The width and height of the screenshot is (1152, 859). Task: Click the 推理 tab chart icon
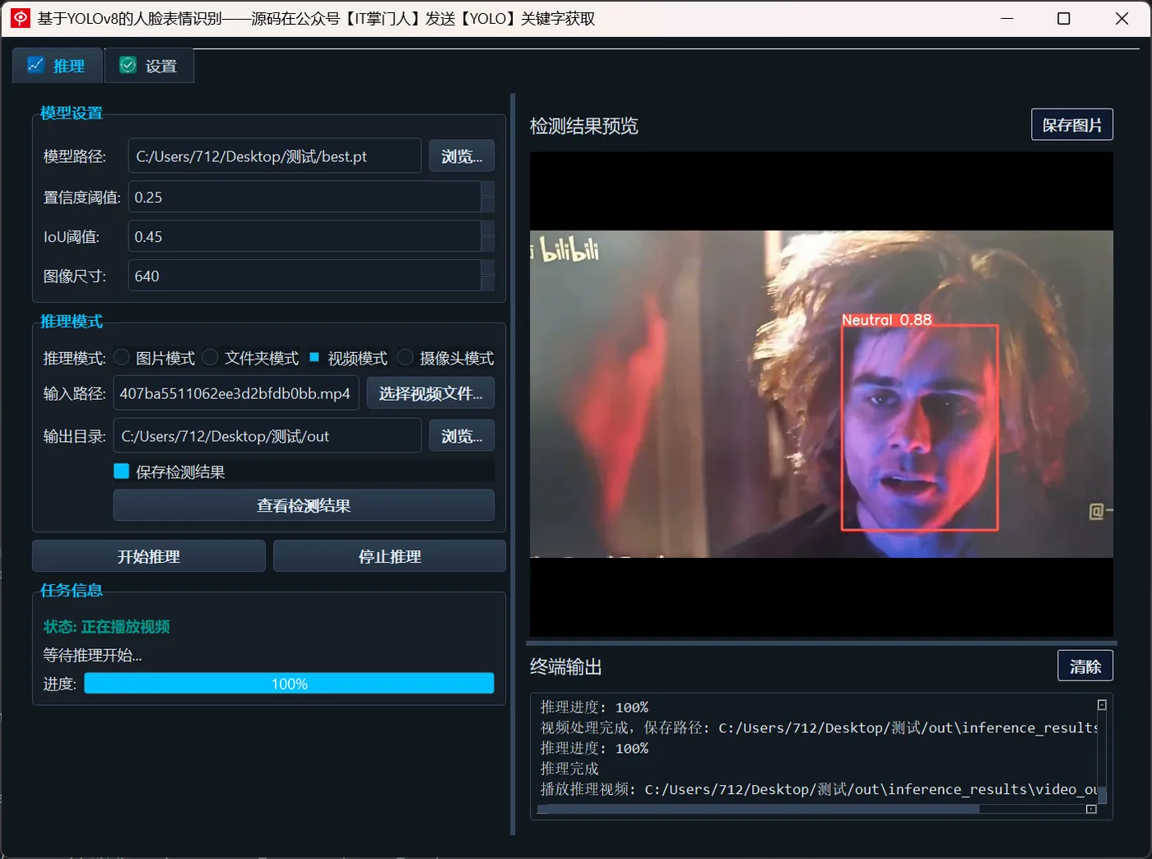click(x=35, y=65)
